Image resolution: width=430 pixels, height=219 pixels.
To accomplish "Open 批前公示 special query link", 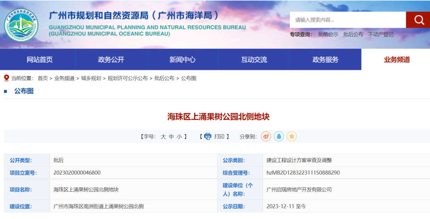I will (328, 35).
